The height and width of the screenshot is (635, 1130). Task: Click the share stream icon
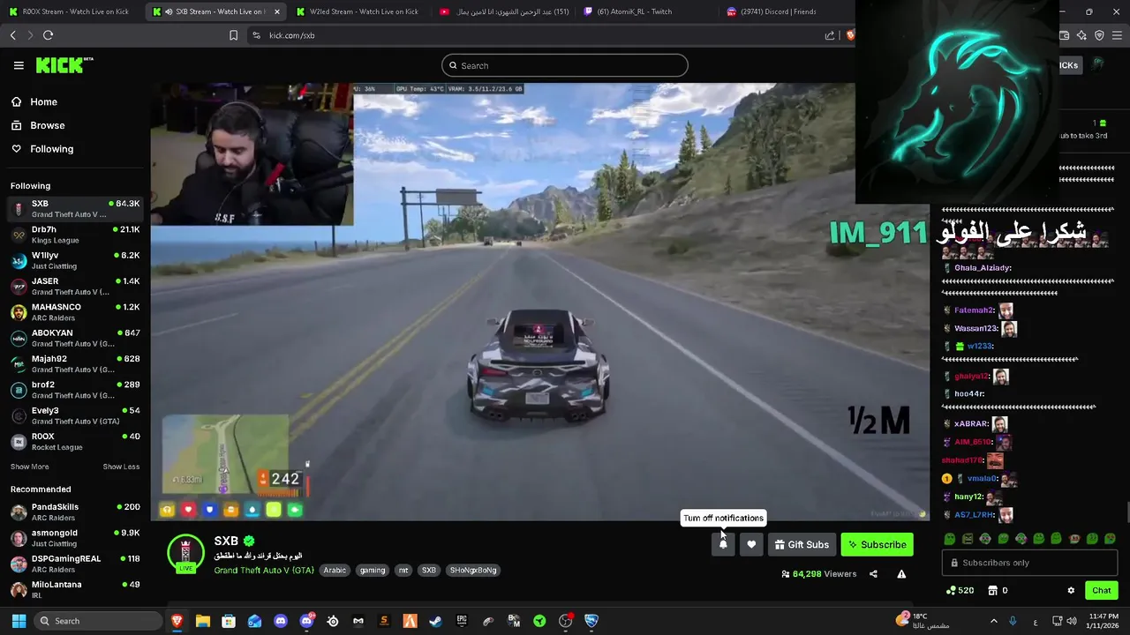tap(873, 574)
